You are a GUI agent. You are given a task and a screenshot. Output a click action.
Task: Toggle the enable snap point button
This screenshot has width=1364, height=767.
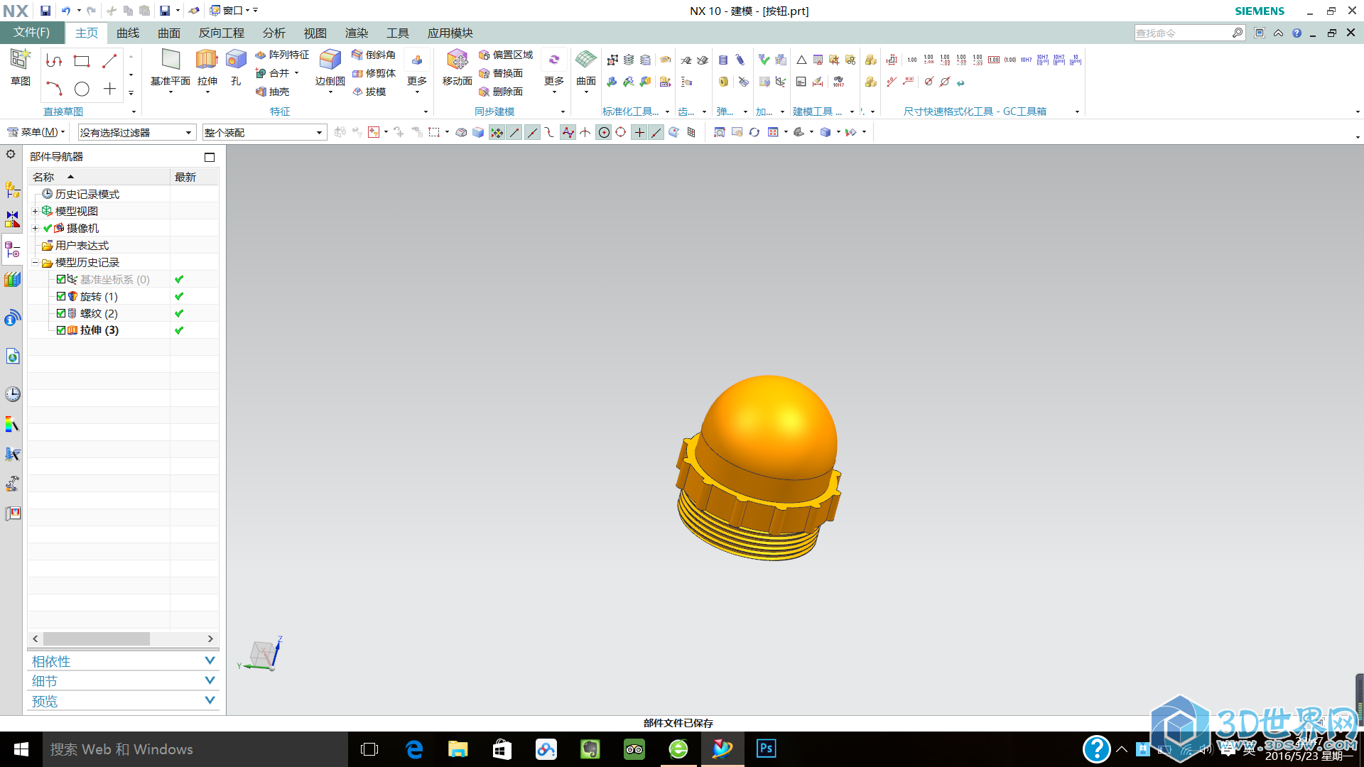497,132
